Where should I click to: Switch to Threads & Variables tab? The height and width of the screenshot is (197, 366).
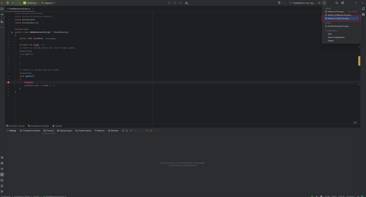click(30, 131)
